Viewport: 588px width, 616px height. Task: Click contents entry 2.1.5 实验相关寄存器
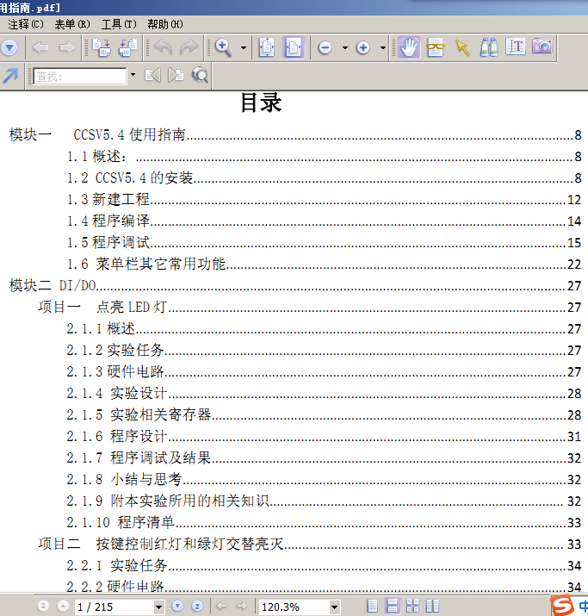tap(324, 415)
